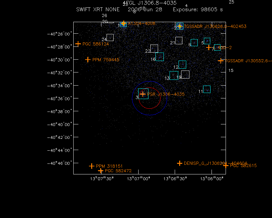Select the PGC 586124 label

pos(96,44)
